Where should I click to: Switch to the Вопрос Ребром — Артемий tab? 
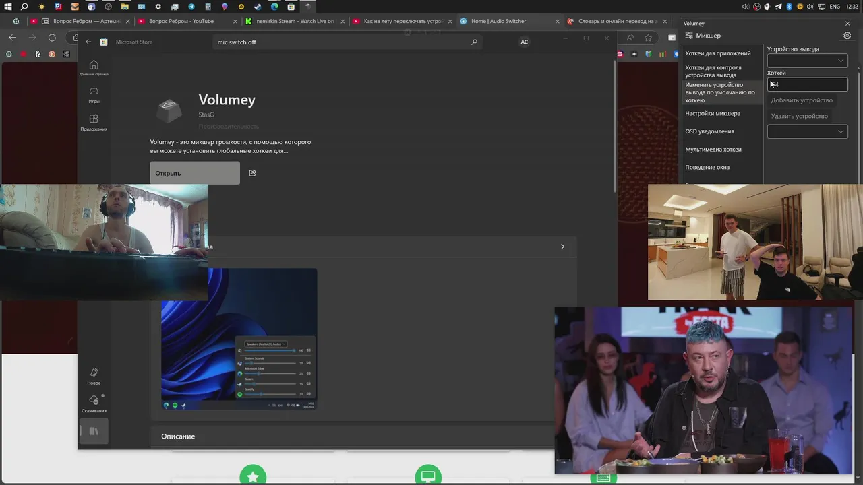coord(80,21)
